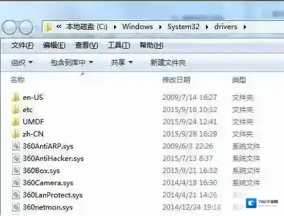Click the 360AntiHacker.sys file icon
Image resolution: width=284 pixels, height=216 pixels.
16,159
